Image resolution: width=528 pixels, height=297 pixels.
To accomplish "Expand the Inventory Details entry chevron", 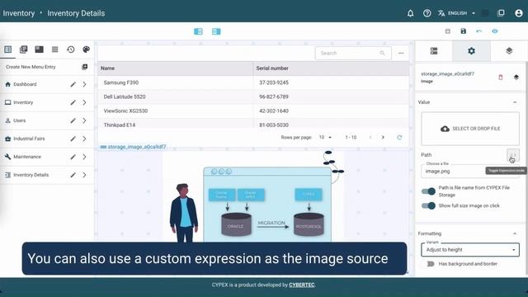I will click(84, 175).
